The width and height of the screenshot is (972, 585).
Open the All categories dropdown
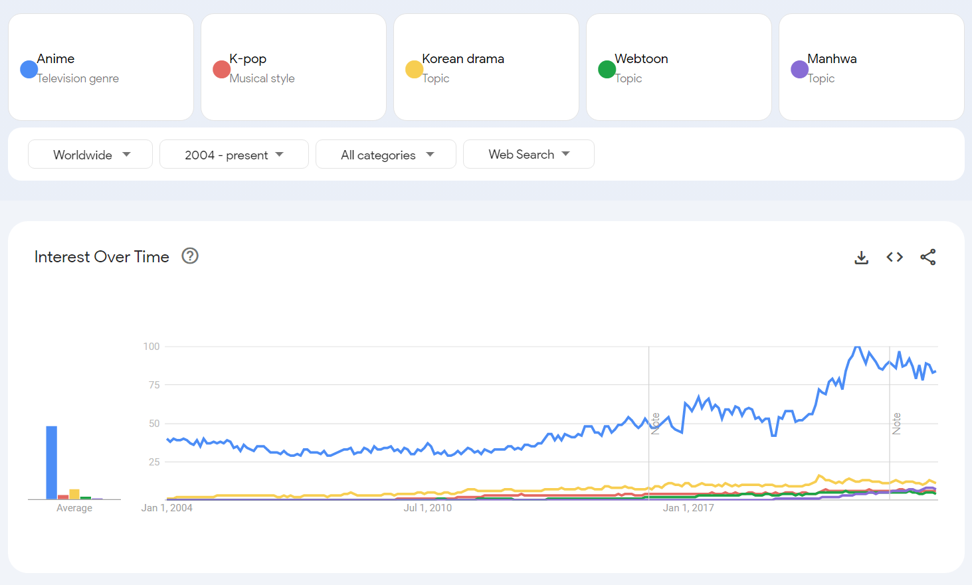point(386,155)
